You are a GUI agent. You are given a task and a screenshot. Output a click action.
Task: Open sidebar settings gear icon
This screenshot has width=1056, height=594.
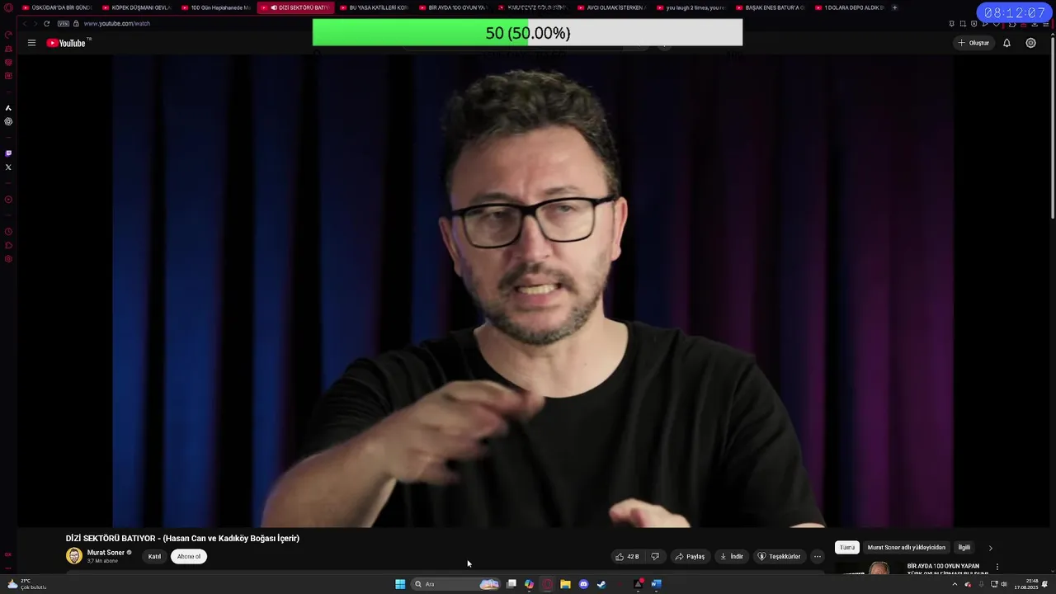(8, 259)
